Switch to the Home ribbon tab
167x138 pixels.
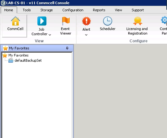(x=9, y=10)
